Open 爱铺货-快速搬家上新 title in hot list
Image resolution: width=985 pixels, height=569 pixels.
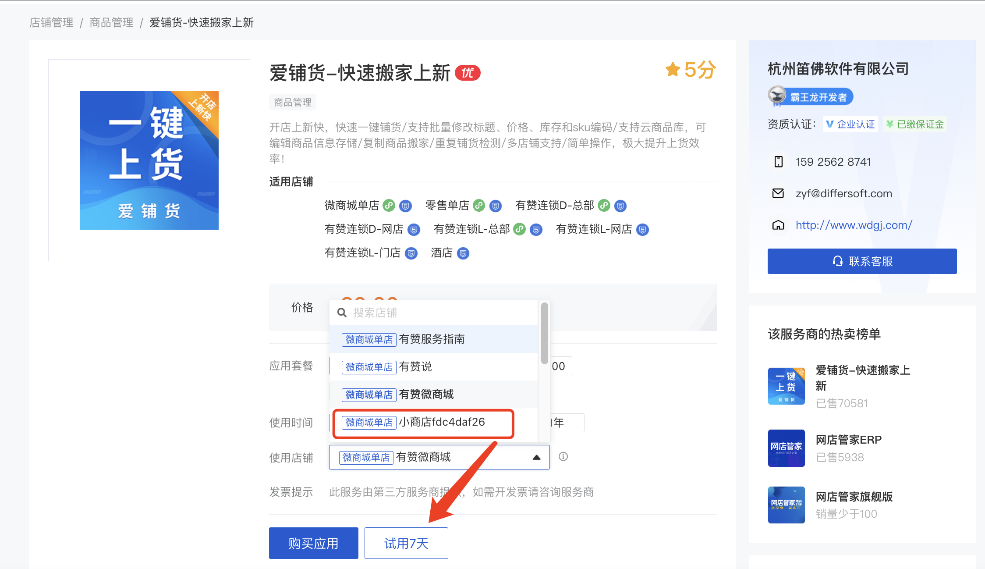tap(863, 378)
